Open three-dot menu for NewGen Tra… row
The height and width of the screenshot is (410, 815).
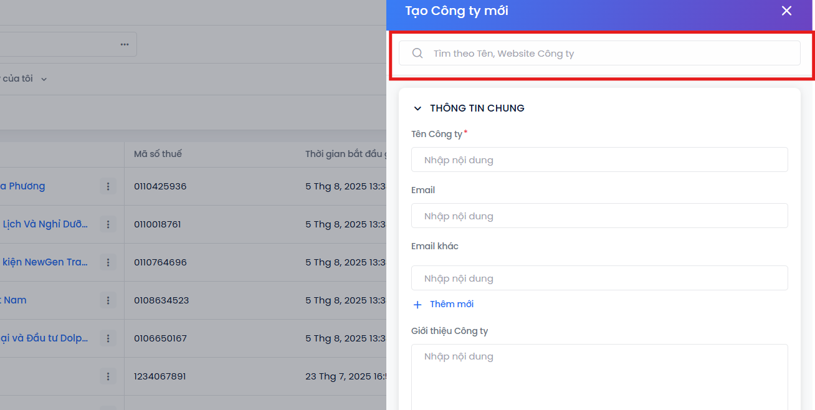point(108,262)
